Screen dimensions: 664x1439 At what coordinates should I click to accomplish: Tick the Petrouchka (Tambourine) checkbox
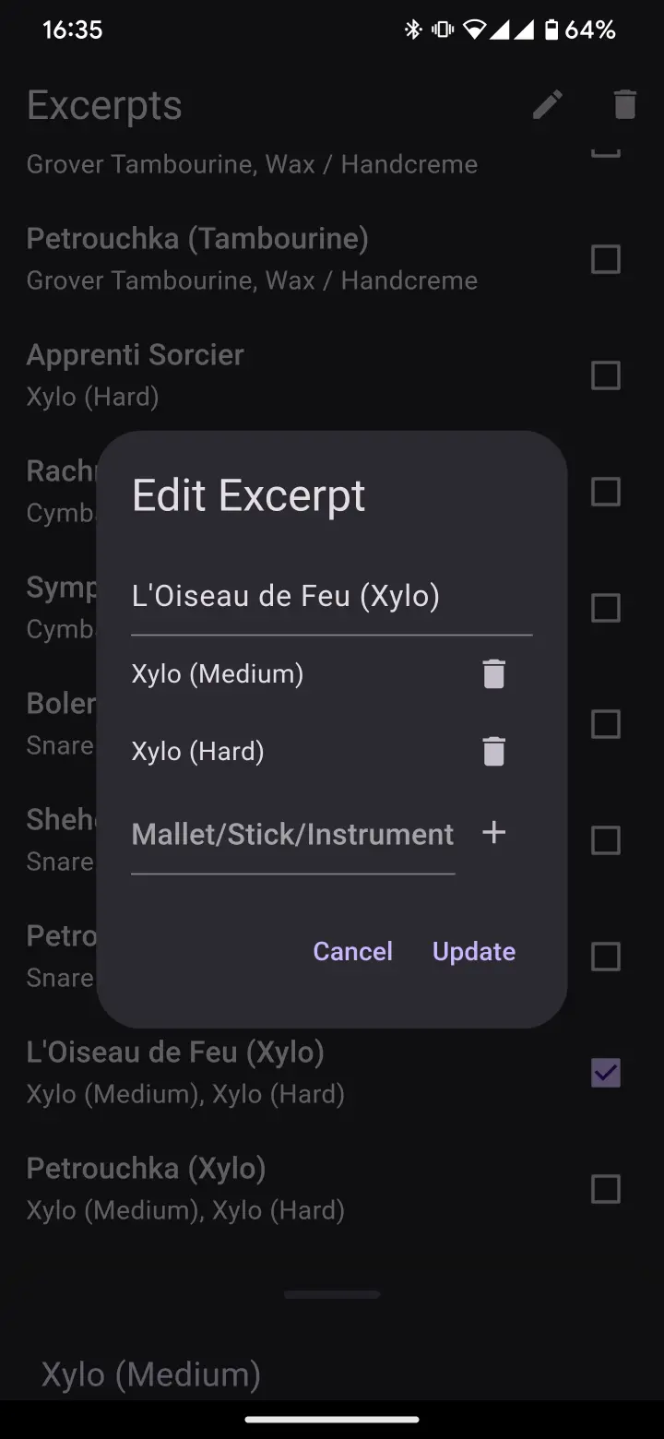coord(606,259)
